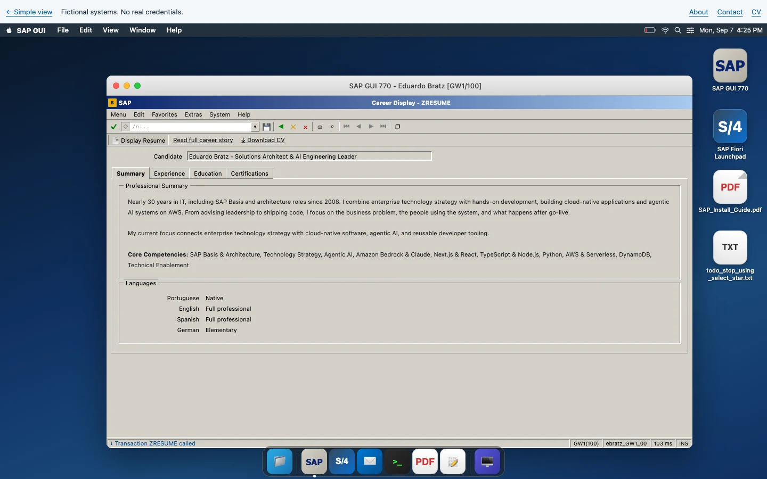Open Control Center icon in menu bar
This screenshot has height=479, width=767.
pos(690,30)
